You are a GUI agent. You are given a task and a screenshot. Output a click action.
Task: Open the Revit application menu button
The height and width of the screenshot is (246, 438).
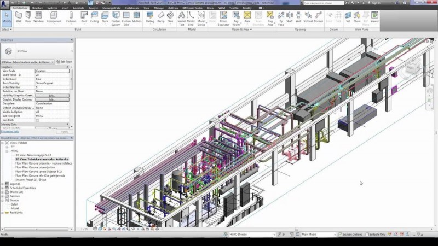[4, 3]
